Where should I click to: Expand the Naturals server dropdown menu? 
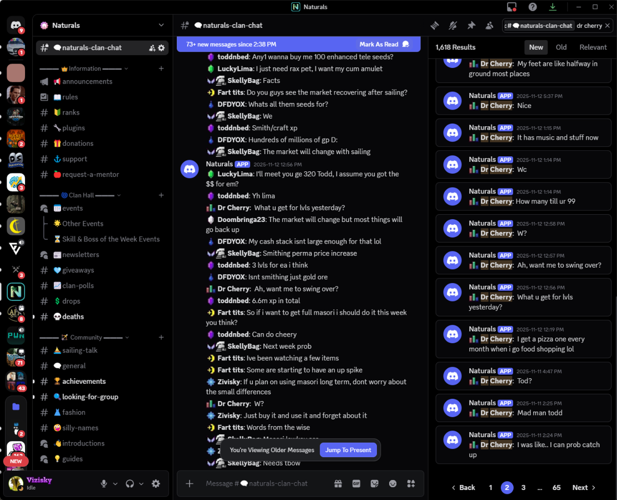pyautogui.click(x=161, y=26)
